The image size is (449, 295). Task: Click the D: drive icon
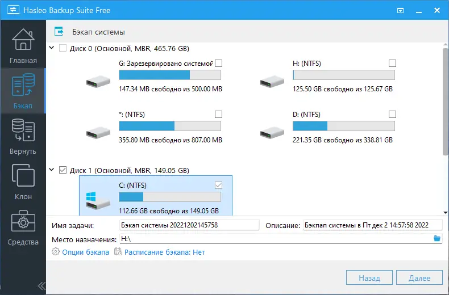pyautogui.click(x=272, y=133)
